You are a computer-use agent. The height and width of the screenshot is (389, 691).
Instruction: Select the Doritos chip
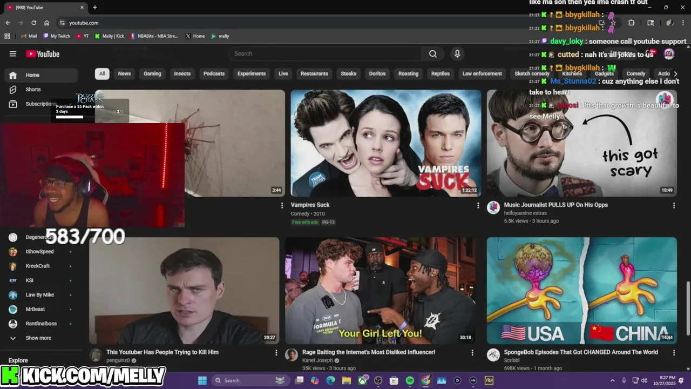[377, 73]
